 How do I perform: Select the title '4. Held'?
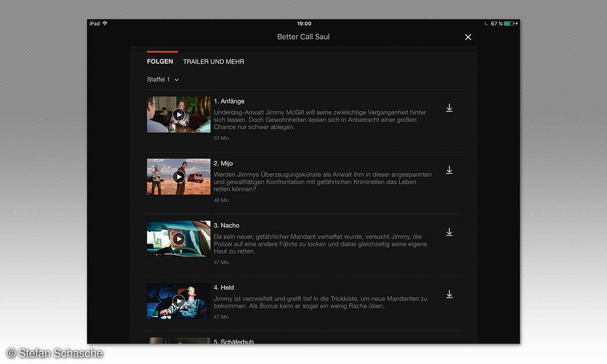click(224, 288)
